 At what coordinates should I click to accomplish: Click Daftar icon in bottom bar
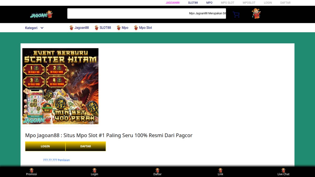pyautogui.click(x=157, y=170)
